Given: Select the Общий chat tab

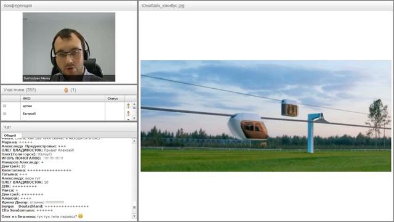Looking at the screenshot, I should coord(10,136).
